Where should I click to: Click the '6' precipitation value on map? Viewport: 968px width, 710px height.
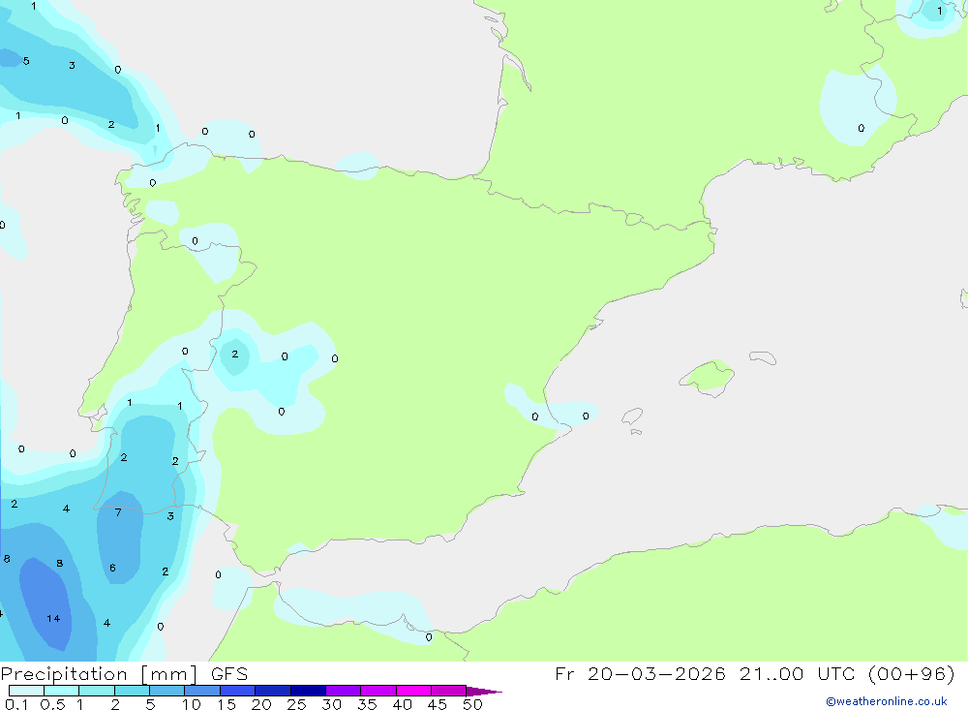[112, 568]
